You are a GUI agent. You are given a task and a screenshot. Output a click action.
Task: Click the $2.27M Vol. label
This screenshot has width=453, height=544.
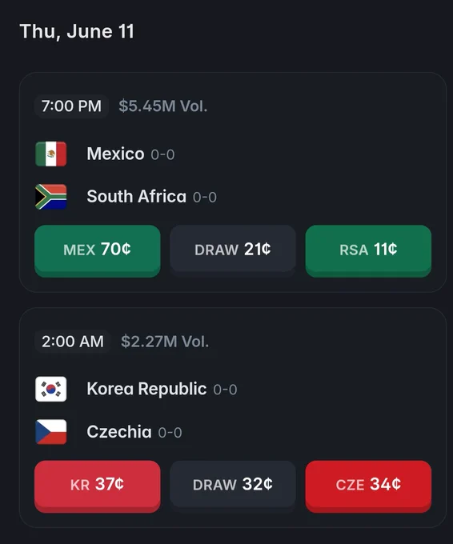point(165,342)
